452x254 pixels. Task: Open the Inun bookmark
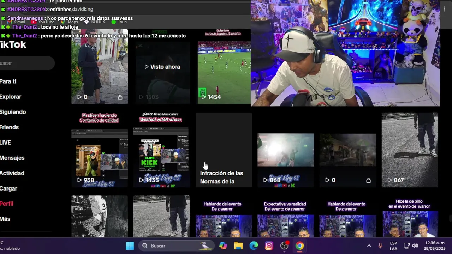(x=119, y=22)
